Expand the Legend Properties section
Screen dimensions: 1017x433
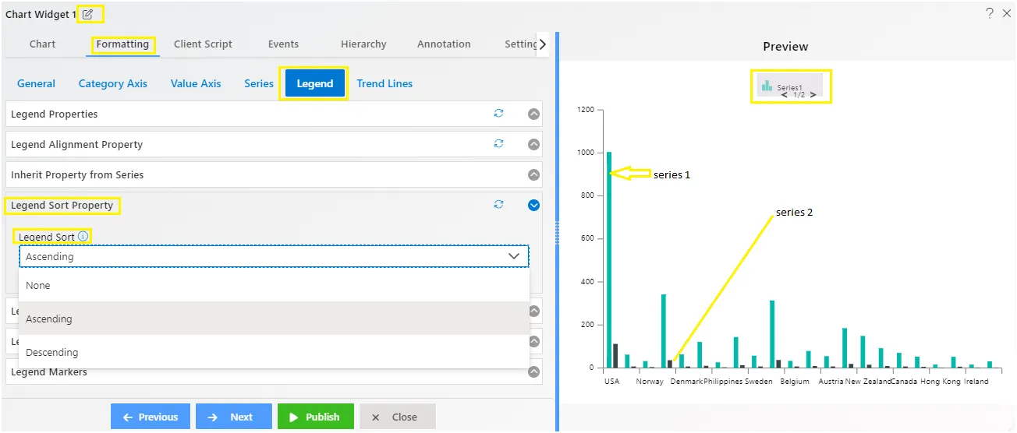point(534,114)
